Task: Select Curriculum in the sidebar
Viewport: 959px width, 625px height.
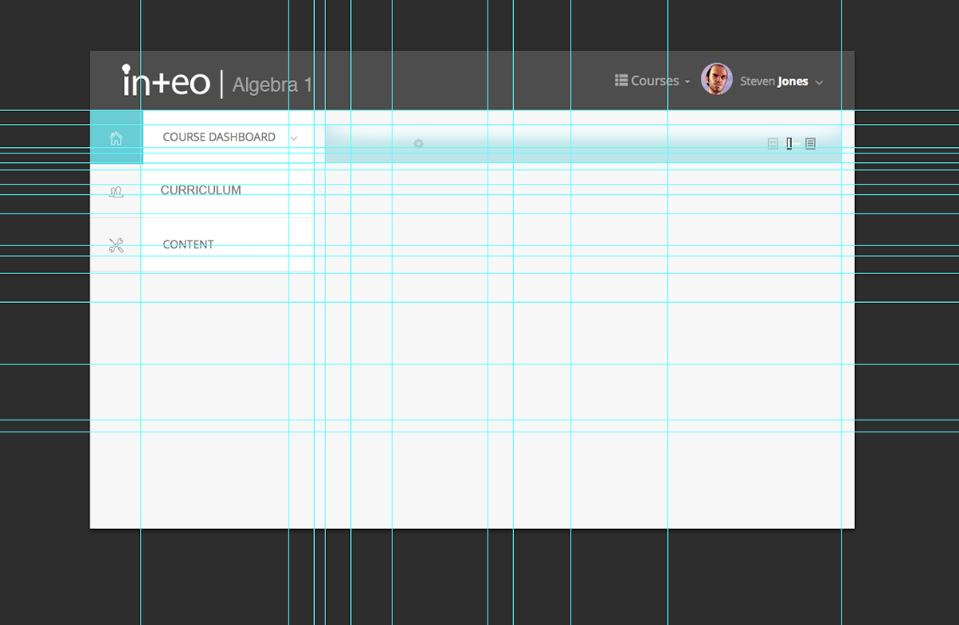Action: [201, 190]
